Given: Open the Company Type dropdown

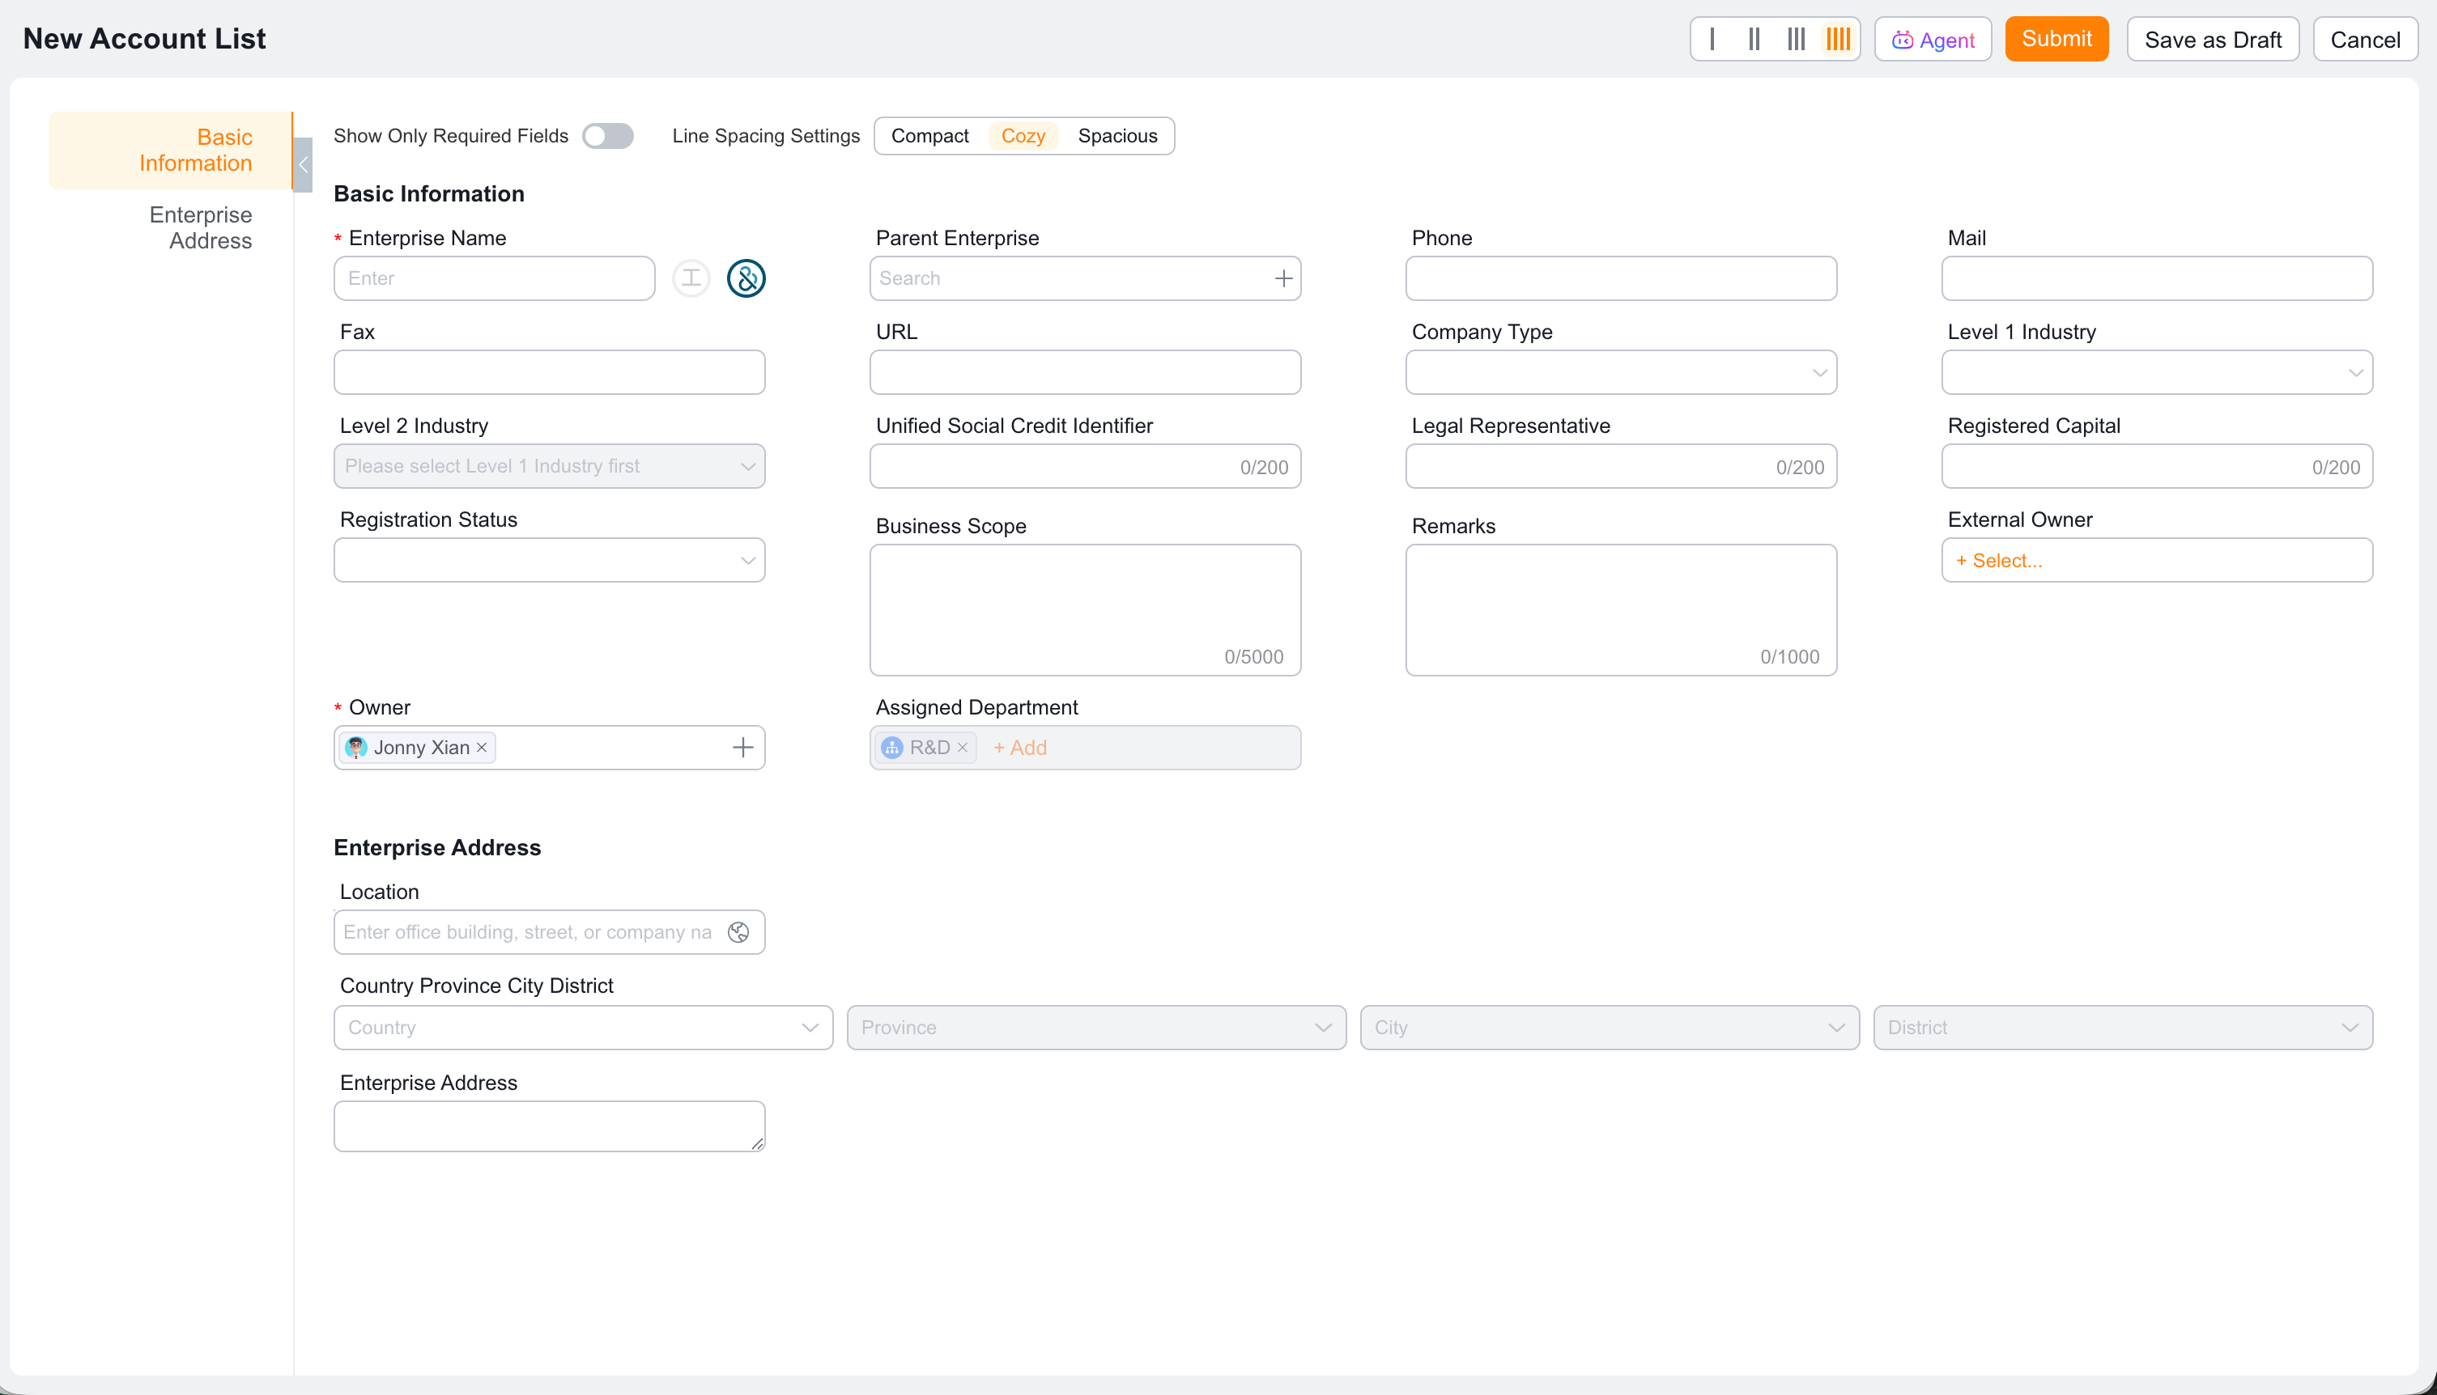Looking at the screenshot, I should point(1620,371).
